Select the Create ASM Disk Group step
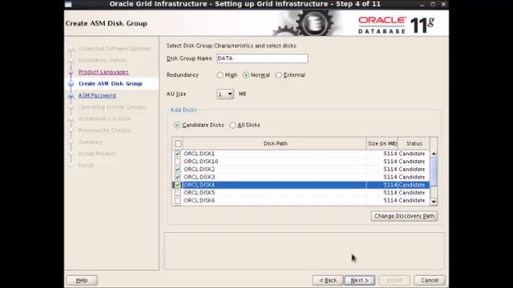 [x=111, y=83]
